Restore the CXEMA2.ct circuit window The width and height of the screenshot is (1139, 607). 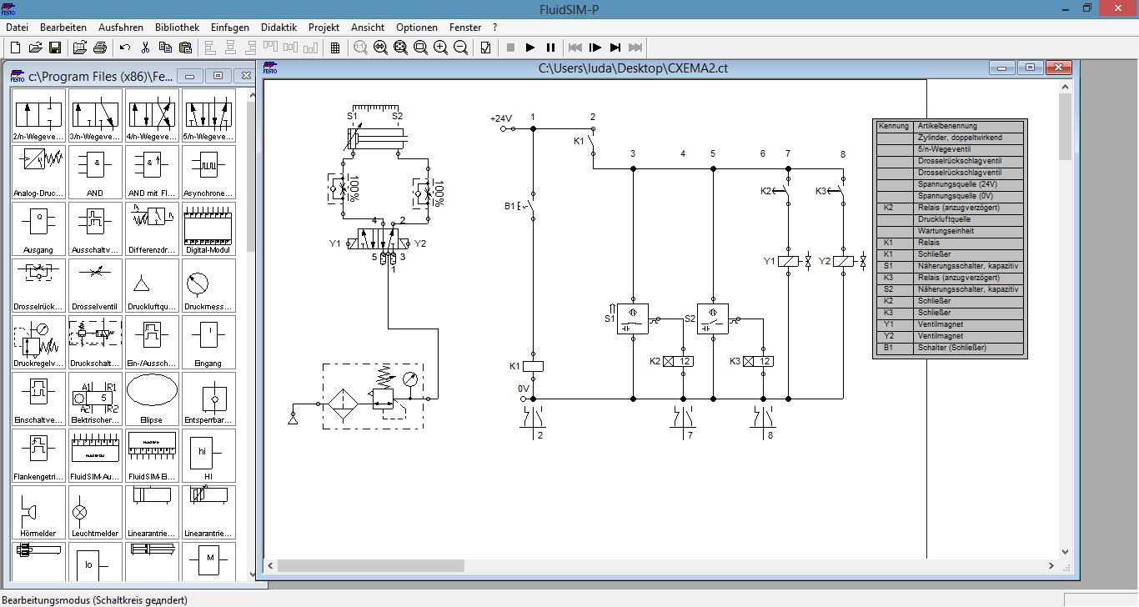point(1031,68)
